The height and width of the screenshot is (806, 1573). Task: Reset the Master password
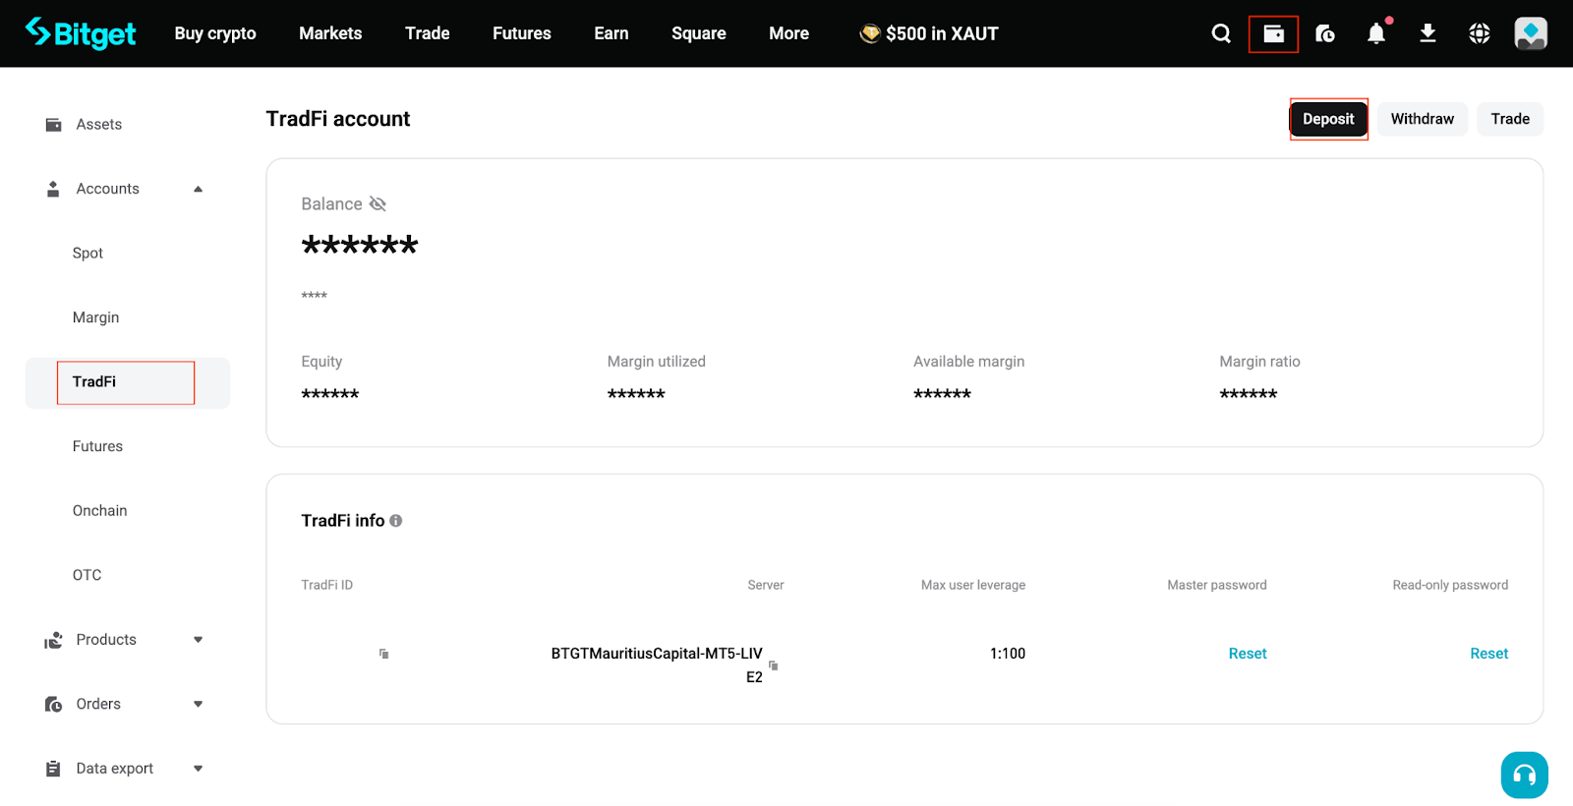(1248, 654)
